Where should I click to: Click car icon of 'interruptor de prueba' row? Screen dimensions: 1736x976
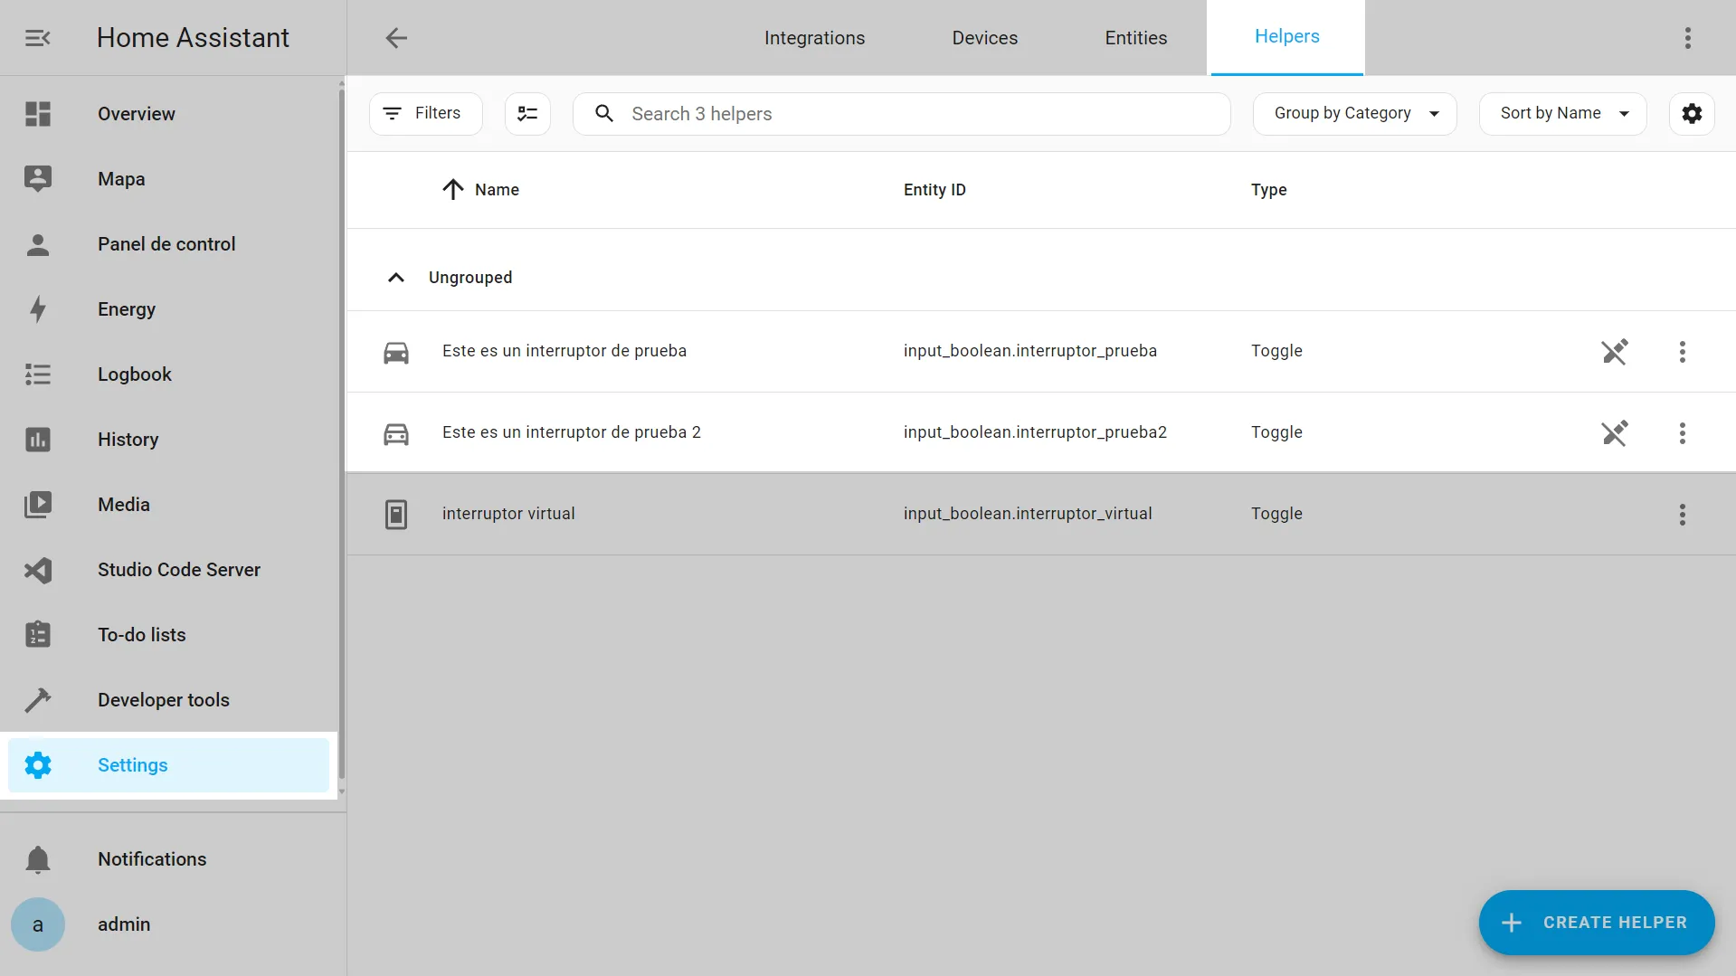pos(396,352)
